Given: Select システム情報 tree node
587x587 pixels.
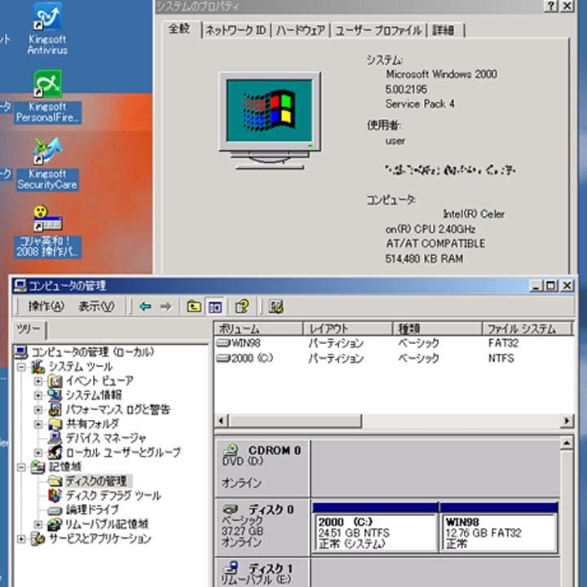Looking at the screenshot, I should pos(94,395).
